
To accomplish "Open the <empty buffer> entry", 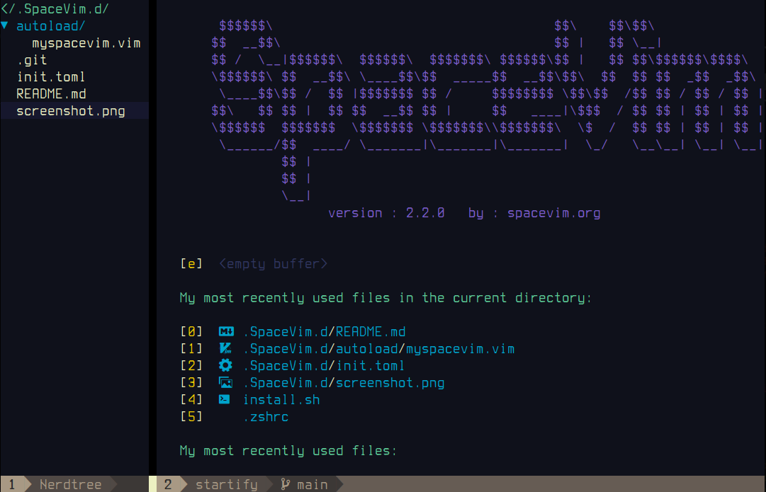I will click(273, 264).
